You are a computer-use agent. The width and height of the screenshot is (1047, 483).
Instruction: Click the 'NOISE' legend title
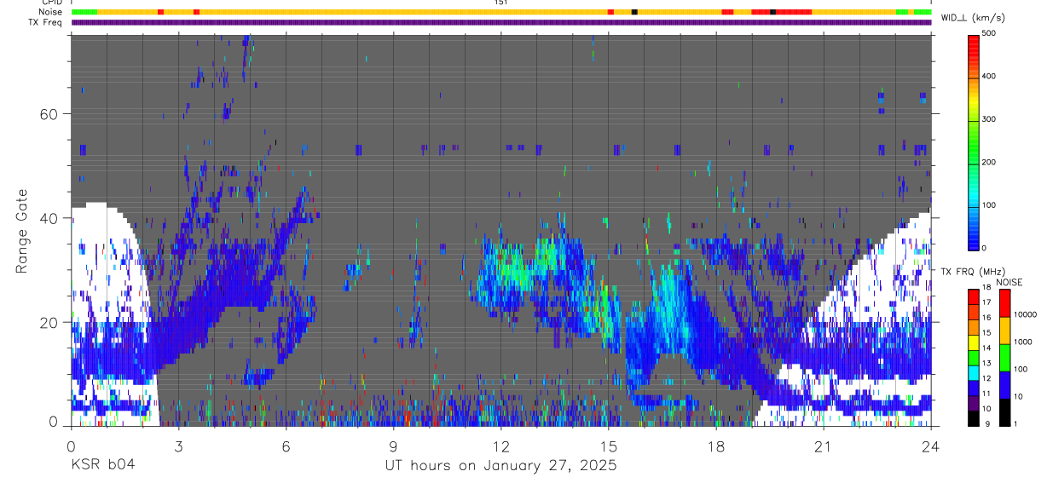pos(1009,282)
